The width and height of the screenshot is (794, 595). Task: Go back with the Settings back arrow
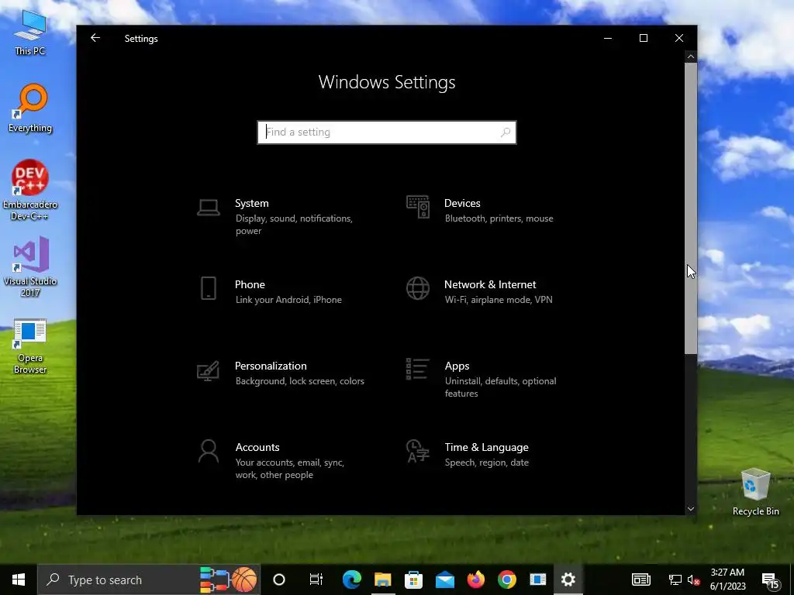pos(95,38)
